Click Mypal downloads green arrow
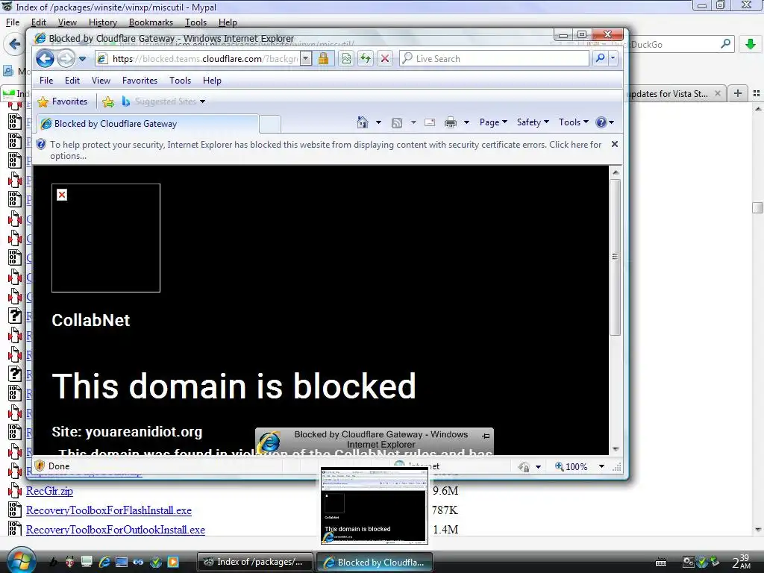Image resolution: width=764 pixels, height=573 pixels. point(751,44)
